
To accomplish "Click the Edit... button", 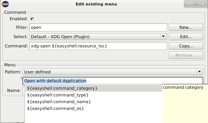I will click(x=186, y=37).
